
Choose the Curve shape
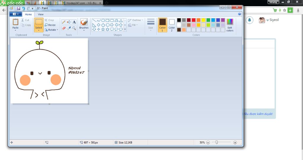pos(99,20)
